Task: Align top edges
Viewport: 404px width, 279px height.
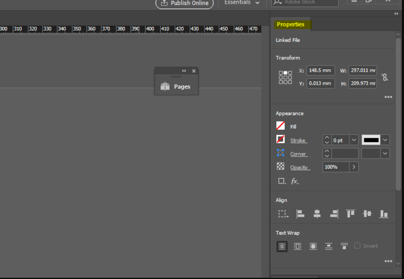Action: [x=350, y=214]
